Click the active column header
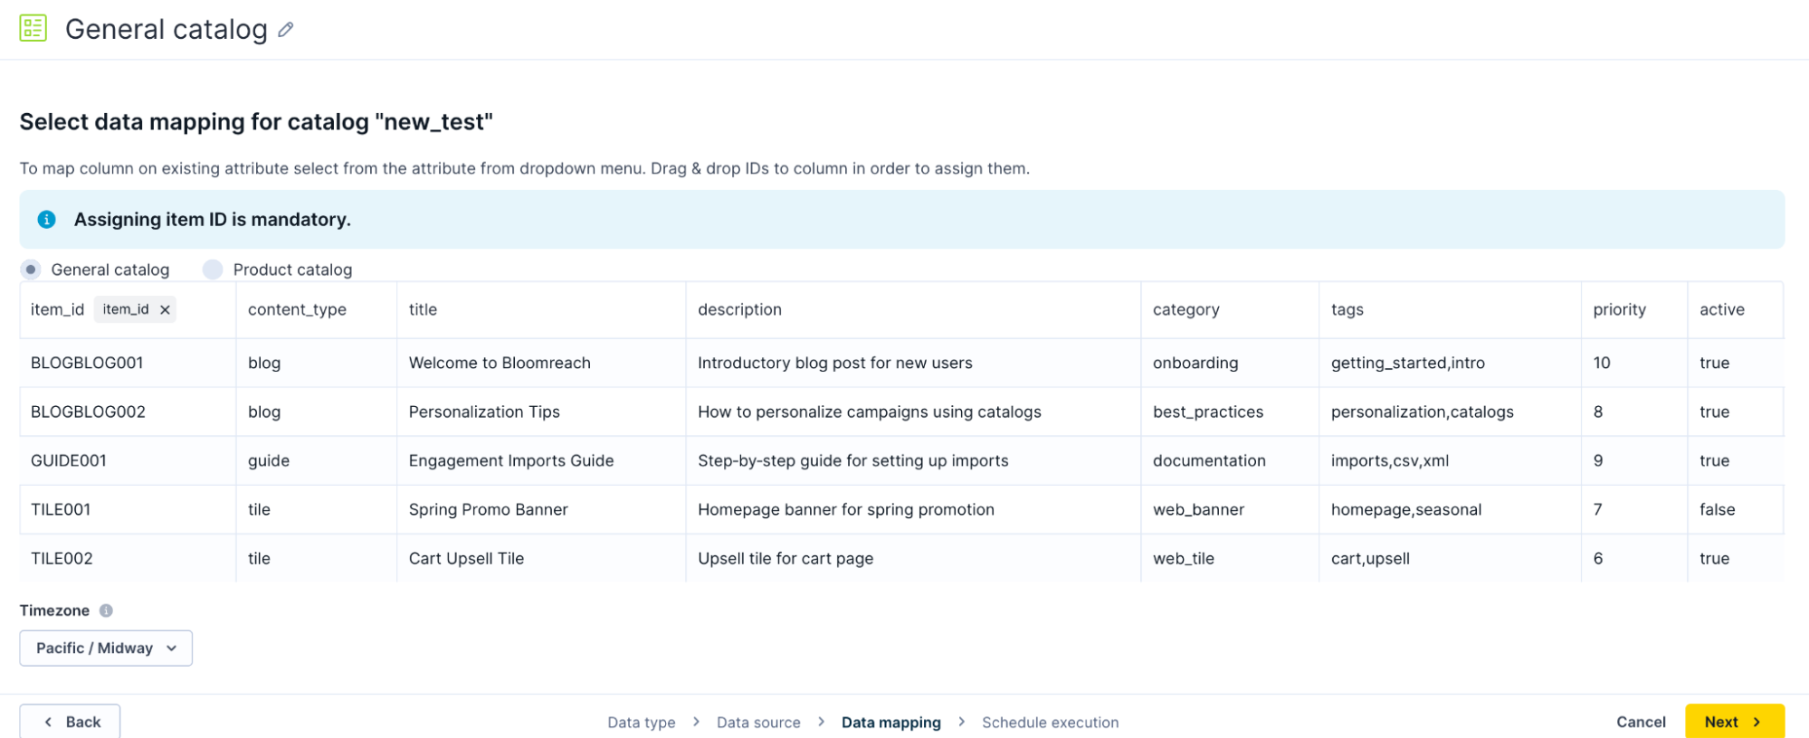Image resolution: width=1809 pixels, height=738 pixels. coord(1721,309)
